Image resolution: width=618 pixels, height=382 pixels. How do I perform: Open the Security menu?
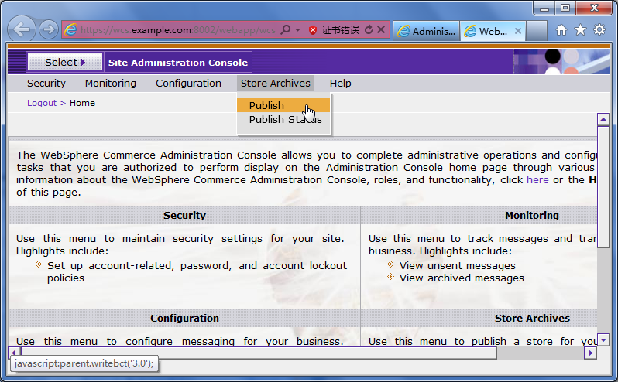click(x=46, y=84)
